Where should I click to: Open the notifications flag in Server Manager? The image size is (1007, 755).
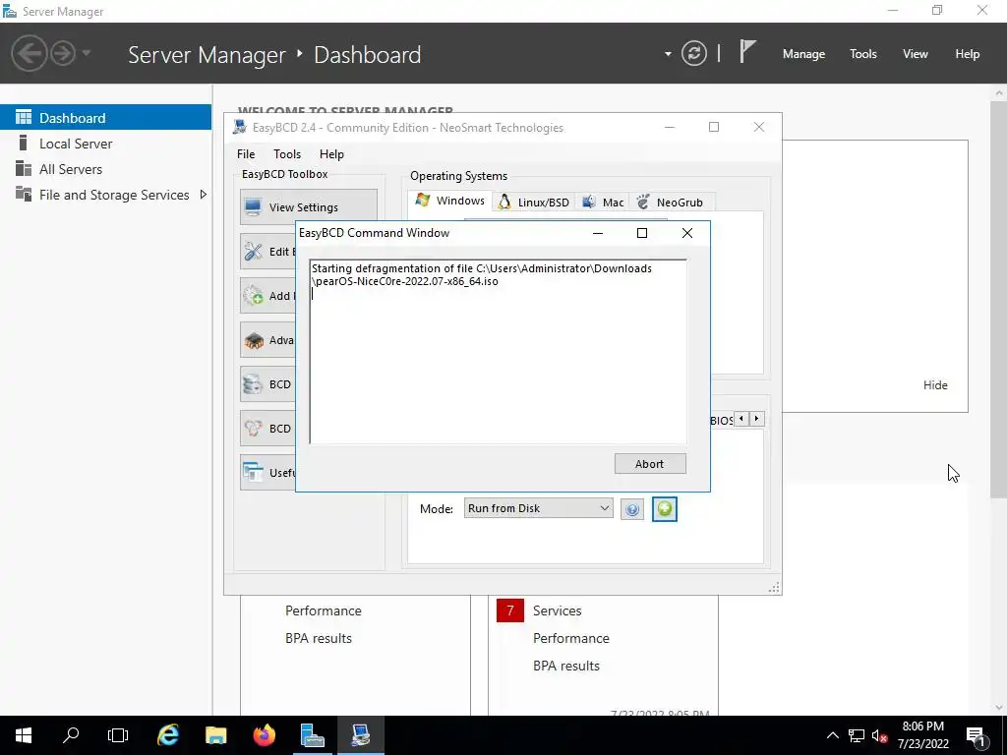pyautogui.click(x=746, y=51)
